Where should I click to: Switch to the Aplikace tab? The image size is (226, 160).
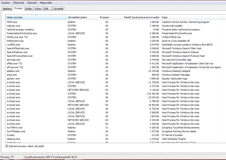7,9
